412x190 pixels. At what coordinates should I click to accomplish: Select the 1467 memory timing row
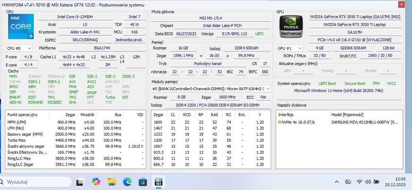pyautogui.click(x=211, y=128)
